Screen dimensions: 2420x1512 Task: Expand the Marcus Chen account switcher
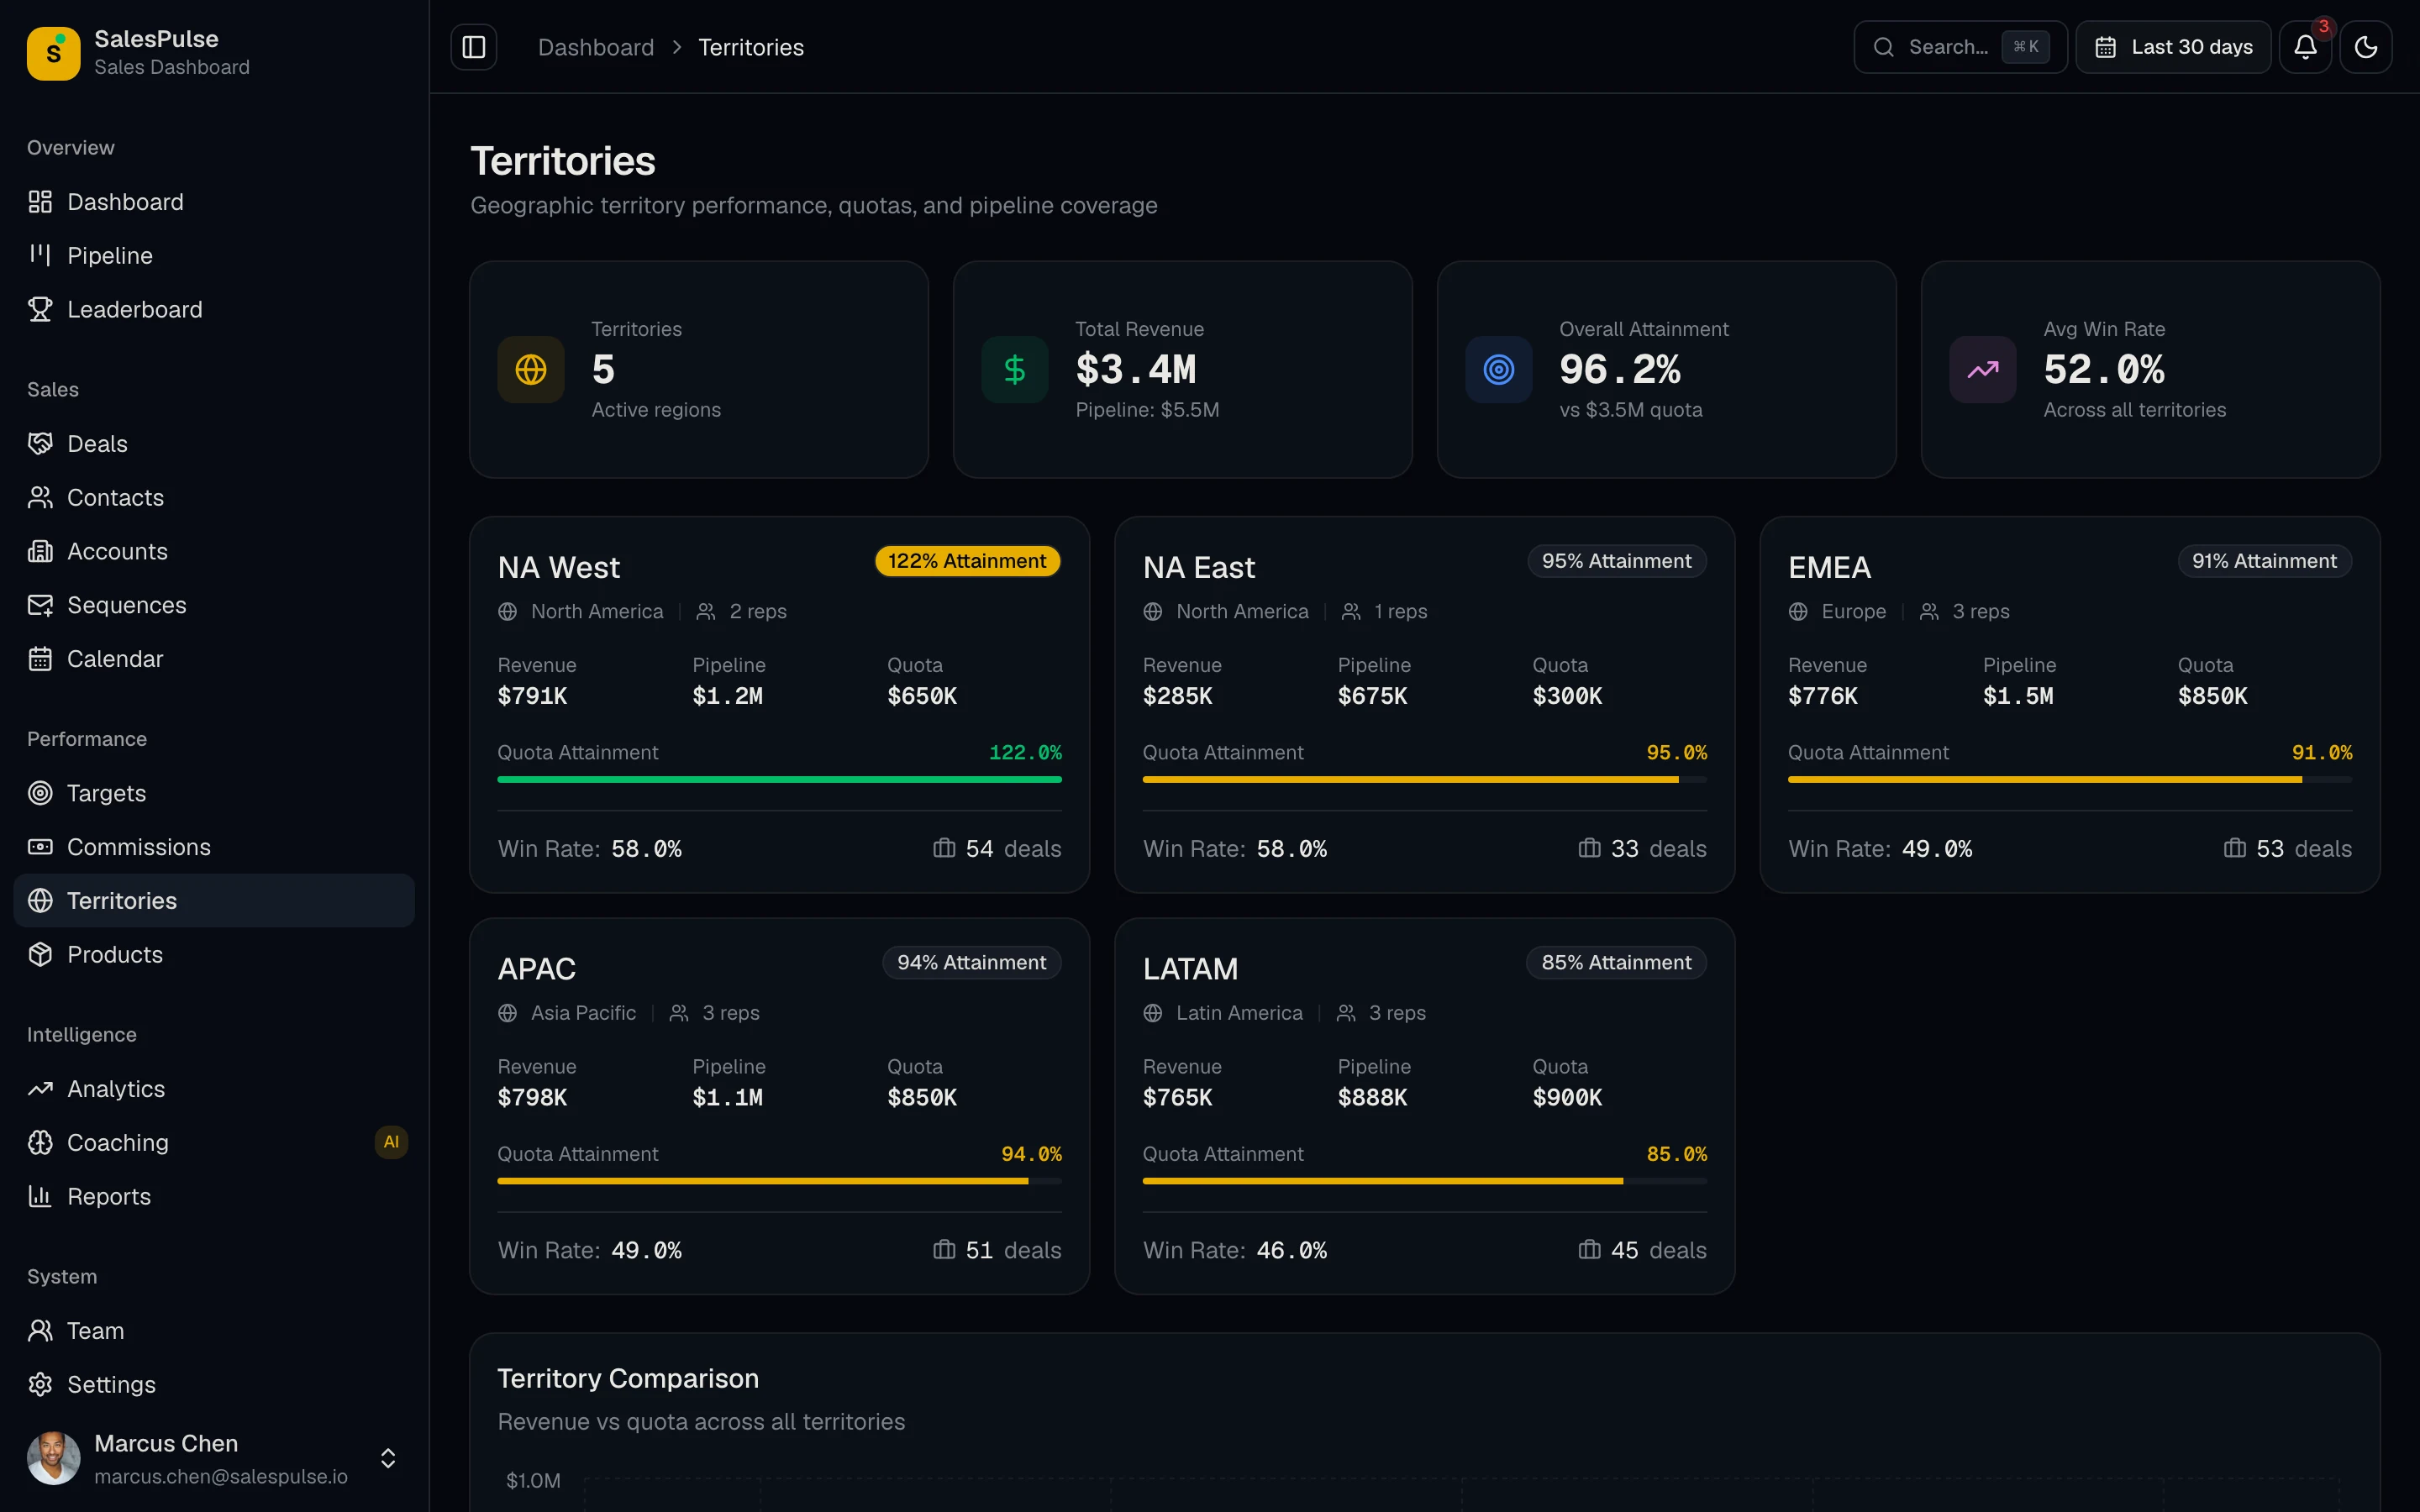click(388, 1459)
